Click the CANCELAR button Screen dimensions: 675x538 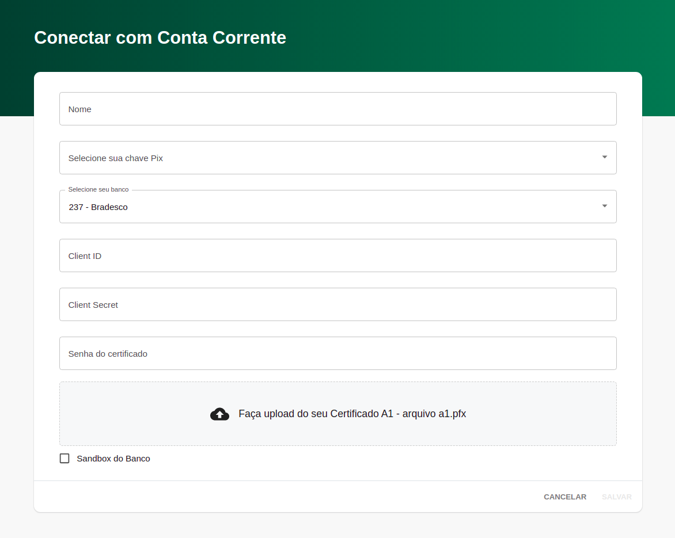click(564, 497)
